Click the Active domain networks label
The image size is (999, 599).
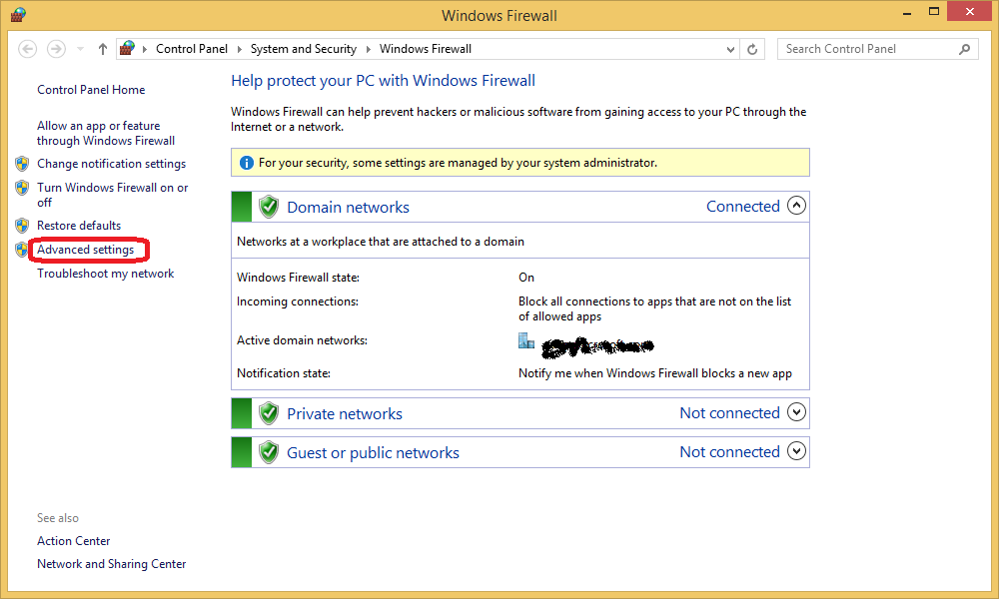click(x=302, y=340)
